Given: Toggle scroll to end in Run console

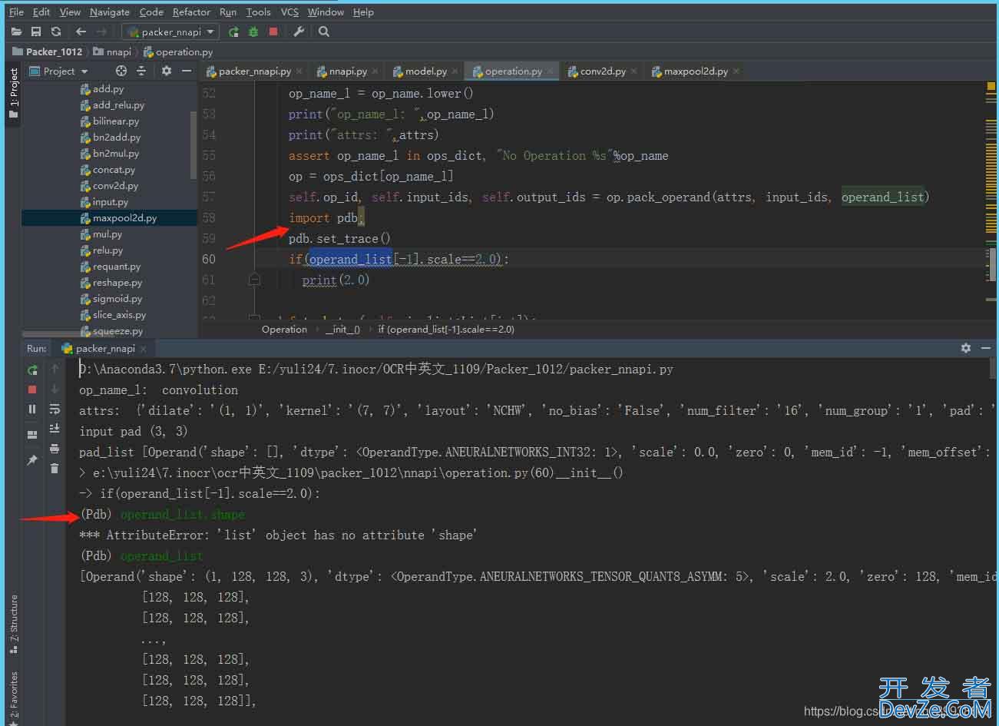Looking at the screenshot, I should (55, 429).
